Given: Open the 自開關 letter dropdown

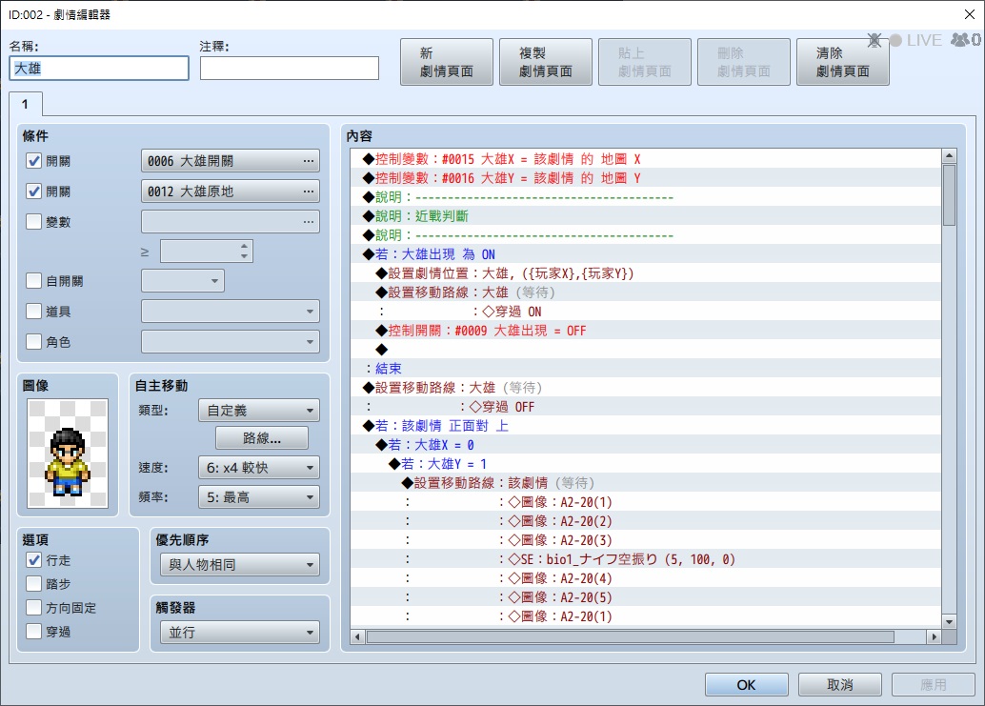Looking at the screenshot, I should [x=183, y=281].
